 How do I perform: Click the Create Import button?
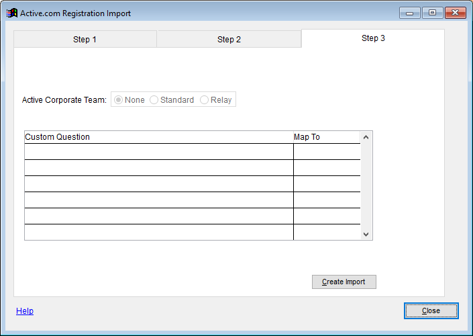[344, 282]
